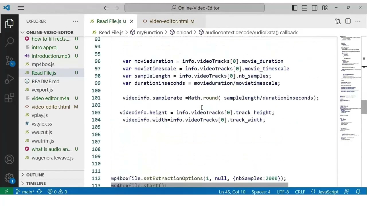The height and width of the screenshot is (206, 367).
Task: Open the Explorer view in activity bar
Action: [9, 23]
